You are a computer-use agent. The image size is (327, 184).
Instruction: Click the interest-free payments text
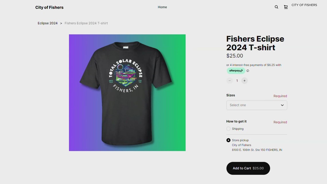pyautogui.click(x=254, y=65)
